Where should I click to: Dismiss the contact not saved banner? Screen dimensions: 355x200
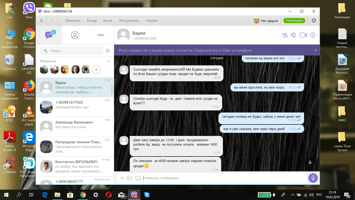pos(315,50)
